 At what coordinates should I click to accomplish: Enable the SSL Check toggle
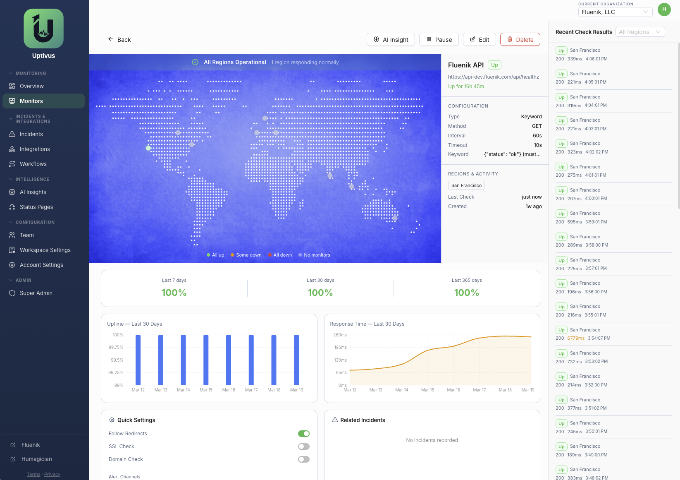pos(303,446)
